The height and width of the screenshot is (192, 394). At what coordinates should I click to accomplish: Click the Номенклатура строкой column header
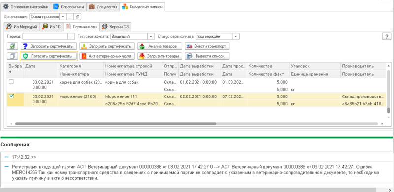coord(133,66)
